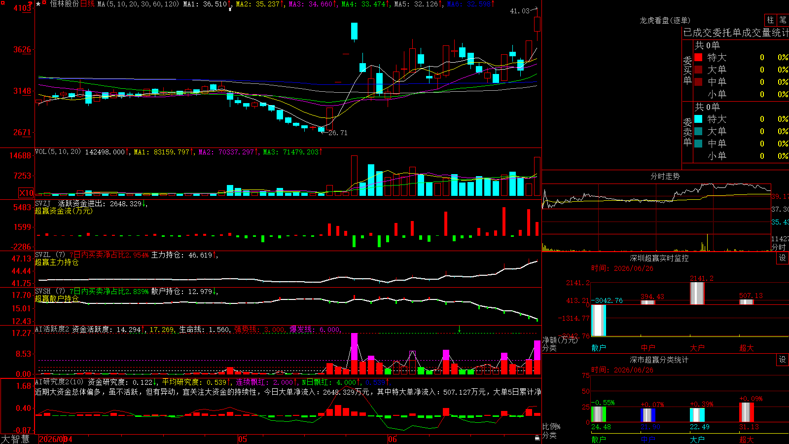This screenshot has height=444, width=789.
Task: Select 散户 category in 深市超赢分类统计 chart
Action: [599, 439]
